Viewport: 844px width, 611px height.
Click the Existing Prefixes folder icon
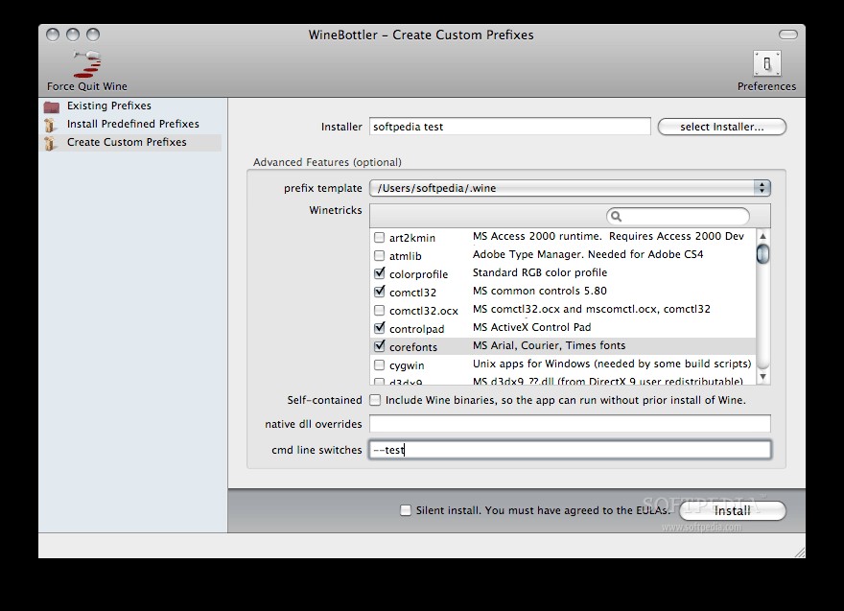(52, 106)
